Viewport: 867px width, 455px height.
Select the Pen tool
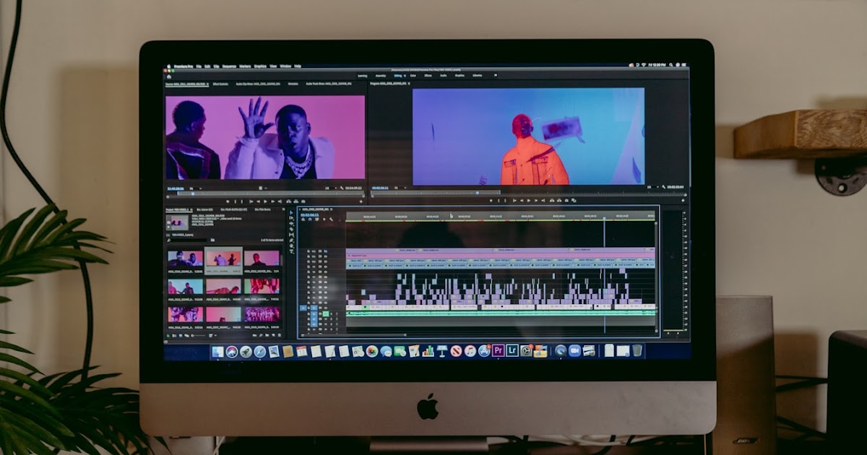(x=291, y=240)
